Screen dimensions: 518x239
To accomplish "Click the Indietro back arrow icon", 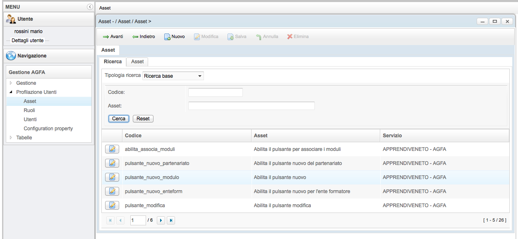I will tap(135, 37).
